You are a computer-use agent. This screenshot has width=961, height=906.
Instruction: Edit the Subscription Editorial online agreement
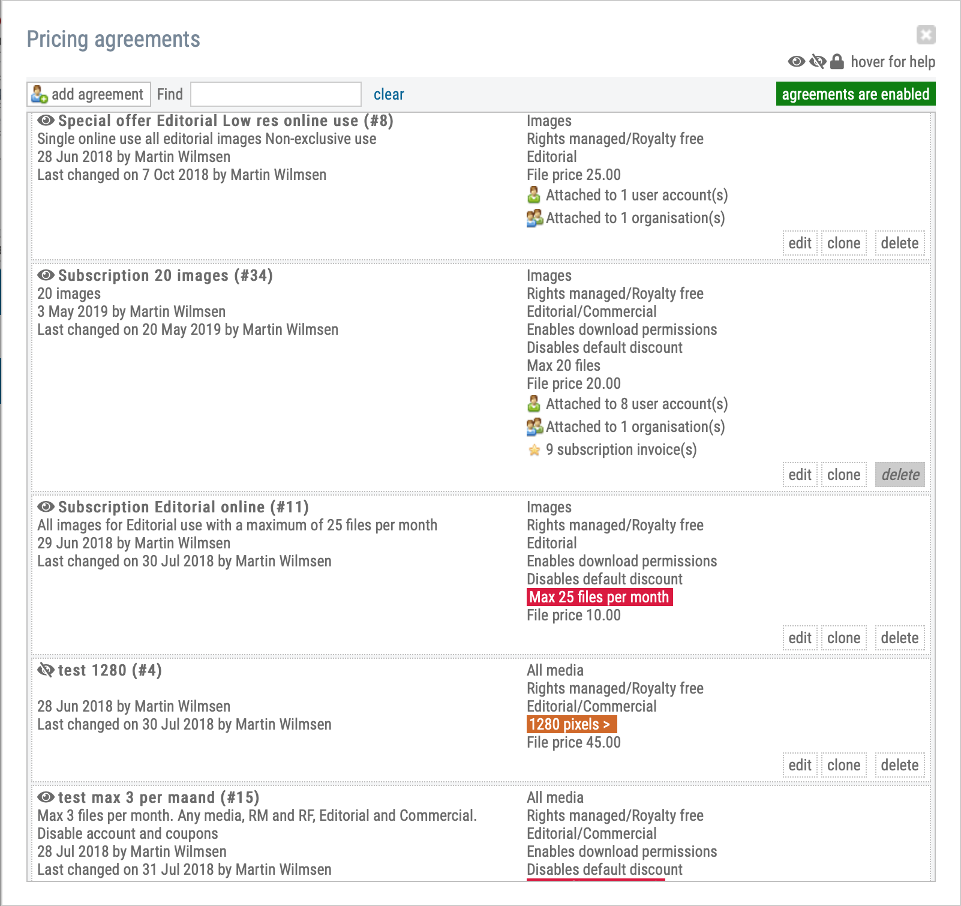(x=800, y=638)
